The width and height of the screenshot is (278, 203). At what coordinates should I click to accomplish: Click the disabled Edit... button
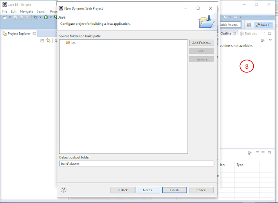click(x=201, y=51)
